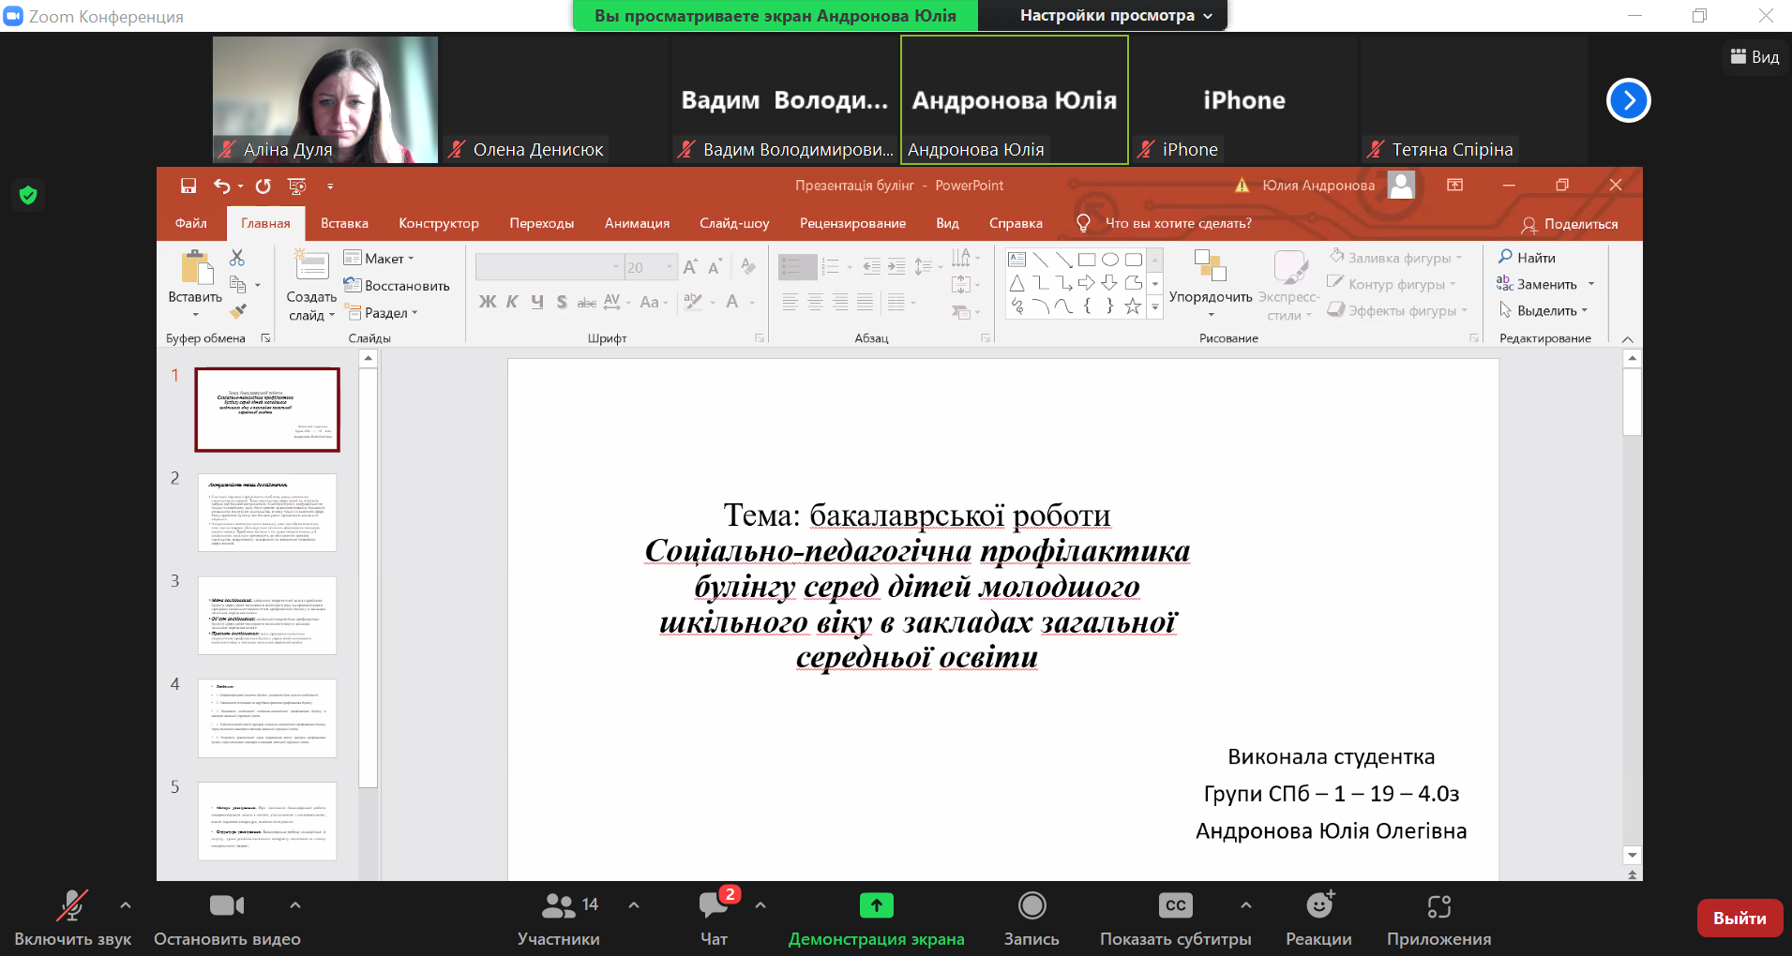Stop the camera with Остановить видео
Image resolution: width=1792 pixels, height=956 pixels.
pos(226,906)
